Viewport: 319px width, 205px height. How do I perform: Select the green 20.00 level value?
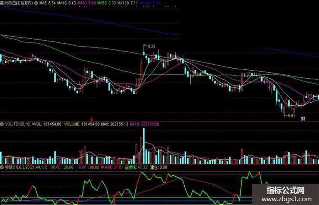pos(69,167)
